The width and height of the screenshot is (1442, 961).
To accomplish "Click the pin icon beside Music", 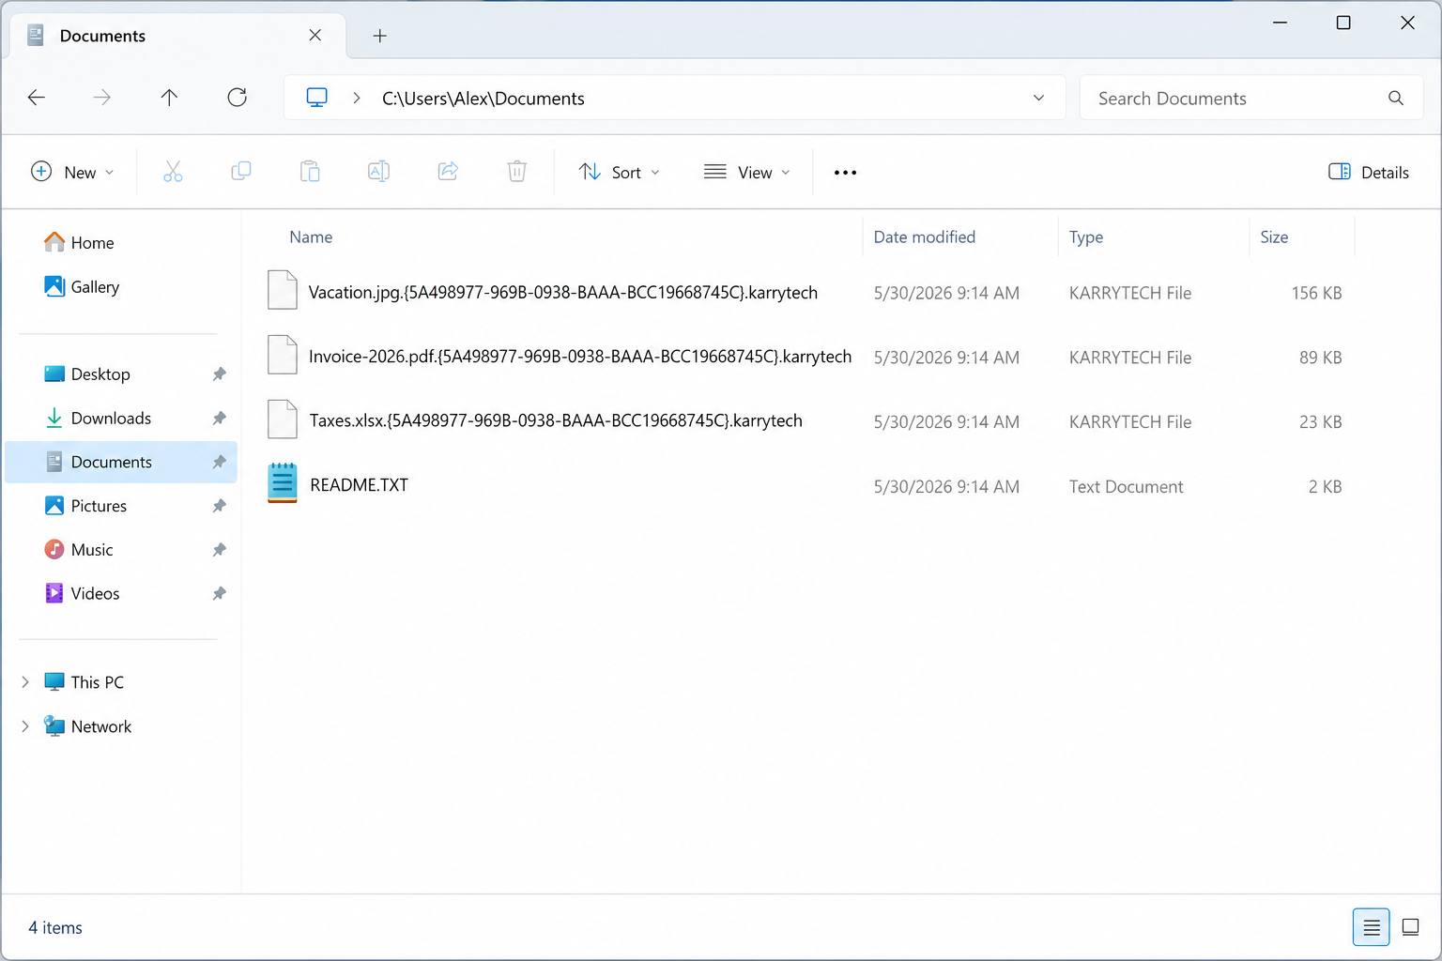I will pyautogui.click(x=219, y=550).
